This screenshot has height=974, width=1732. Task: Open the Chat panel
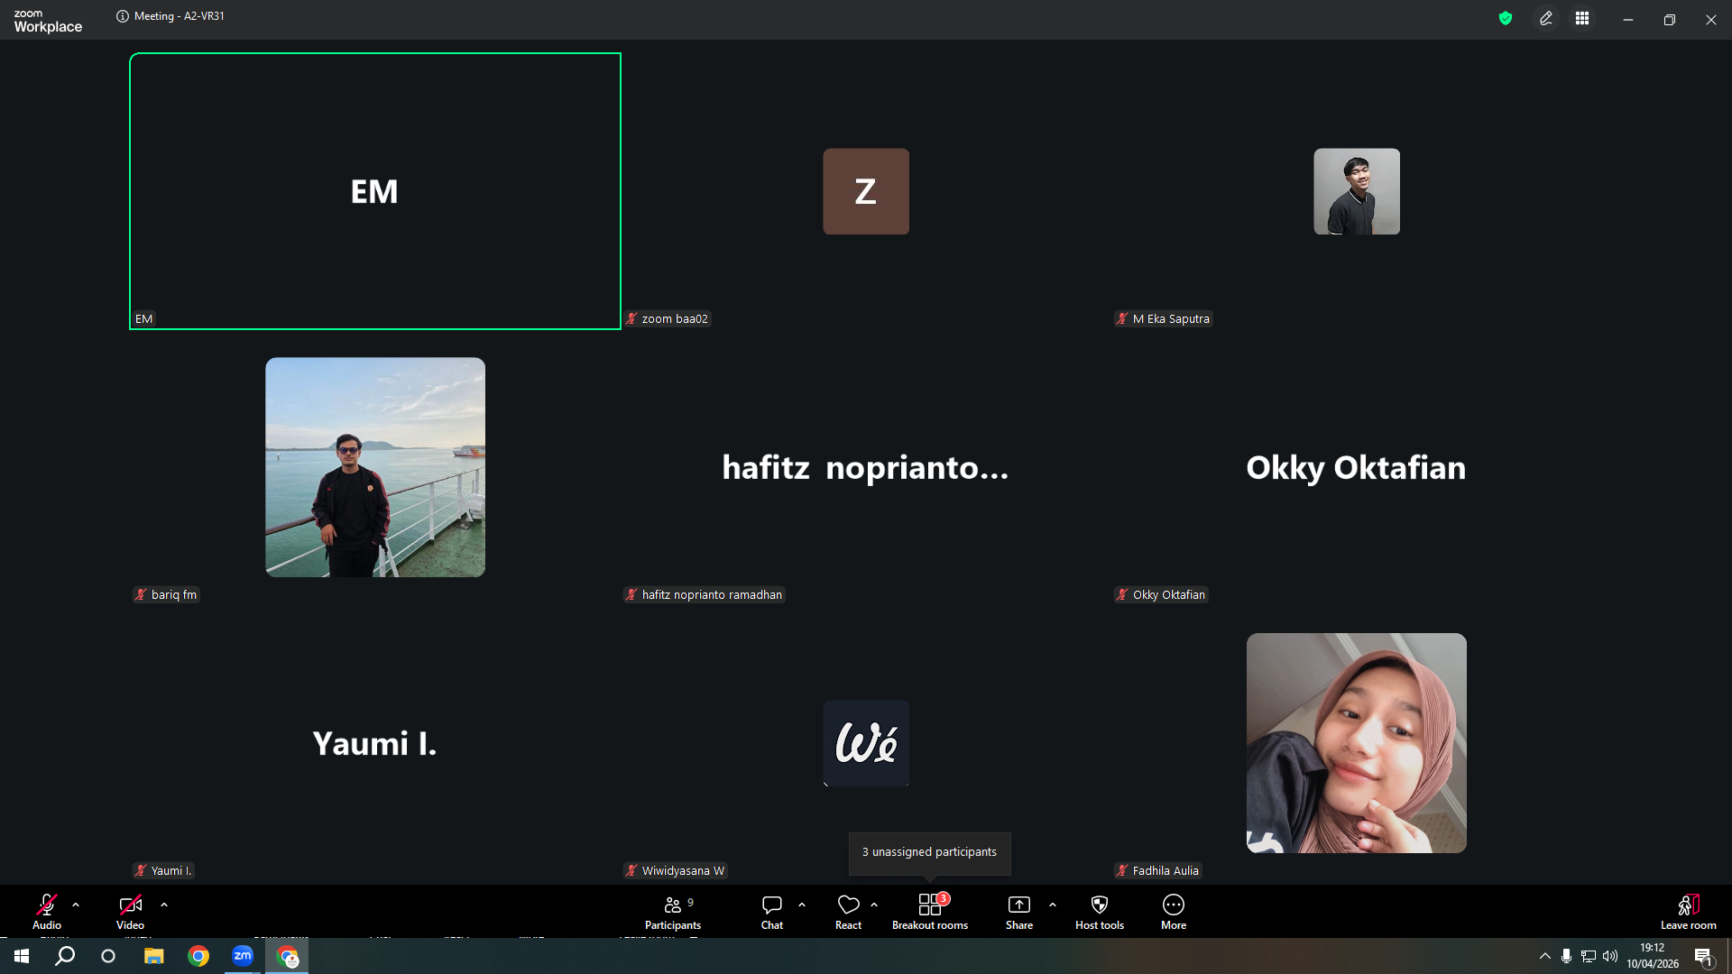(x=772, y=912)
